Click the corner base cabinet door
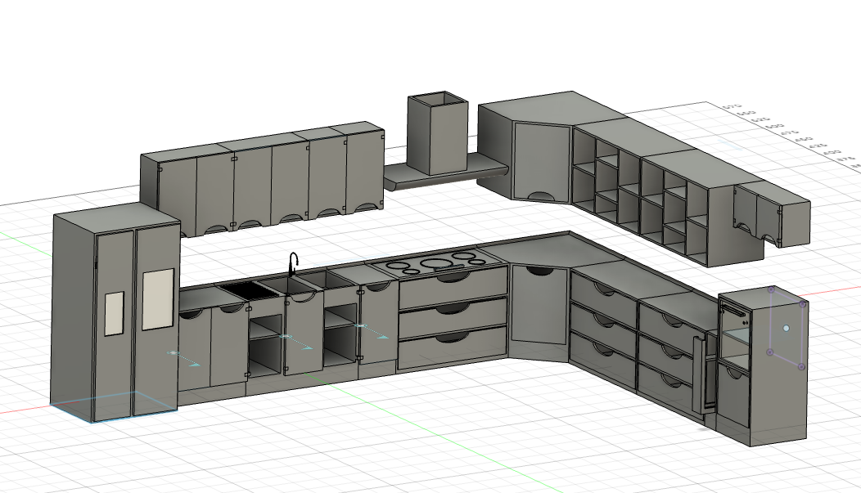 coord(539,304)
